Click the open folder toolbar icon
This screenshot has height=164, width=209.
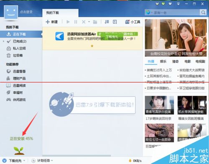[x=95, y=22]
